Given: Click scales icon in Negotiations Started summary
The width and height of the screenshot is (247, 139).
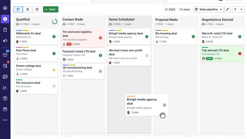Looking at the screenshot, I should click(203, 24).
